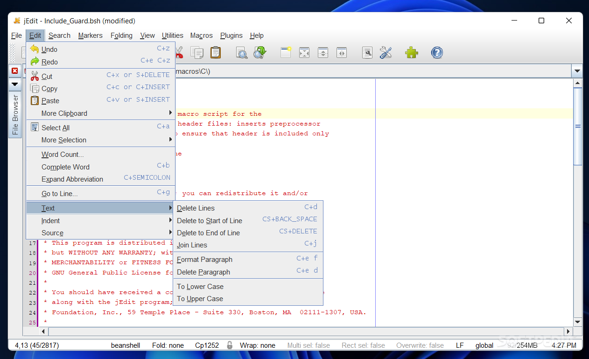The height and width of the screenshot is (359, 589).
Task: Select Delete to Start of Line
Action: 248,220
